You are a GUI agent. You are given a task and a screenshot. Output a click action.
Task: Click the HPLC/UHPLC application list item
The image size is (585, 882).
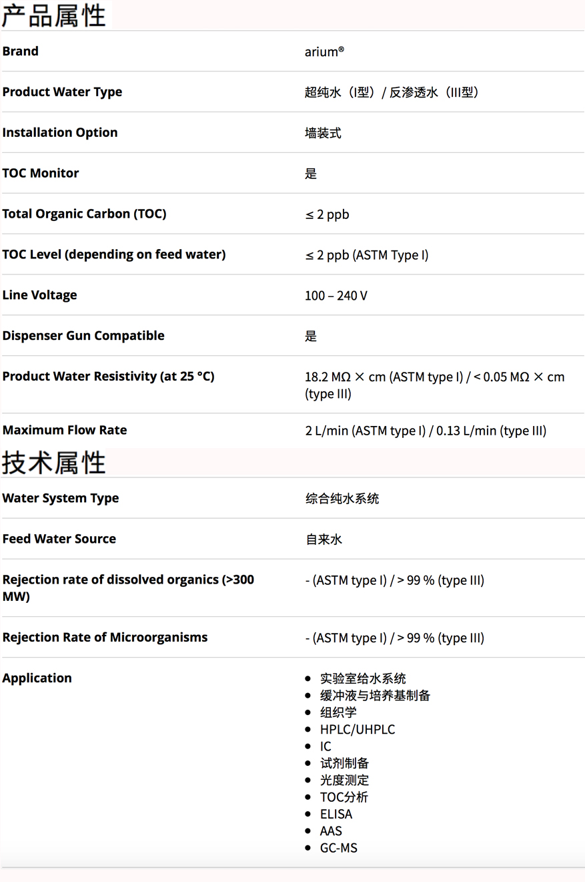tap(357, 730)
